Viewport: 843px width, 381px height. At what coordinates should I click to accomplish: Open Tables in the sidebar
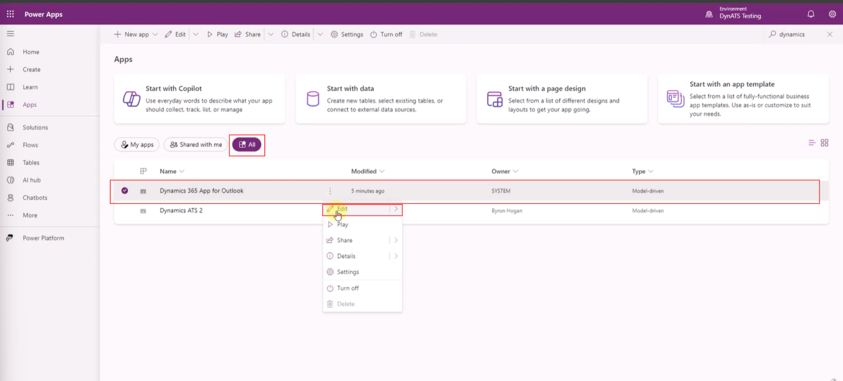(31, 162)
